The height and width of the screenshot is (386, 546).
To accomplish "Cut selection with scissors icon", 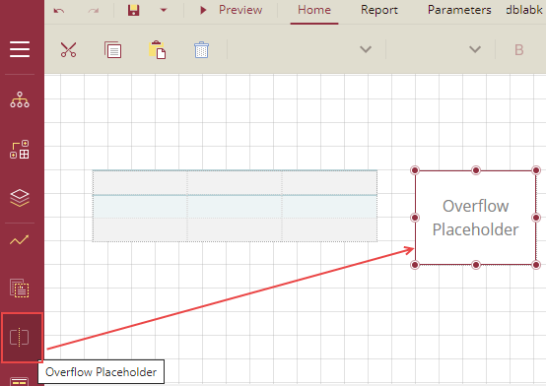I will (x=68, y=50).
